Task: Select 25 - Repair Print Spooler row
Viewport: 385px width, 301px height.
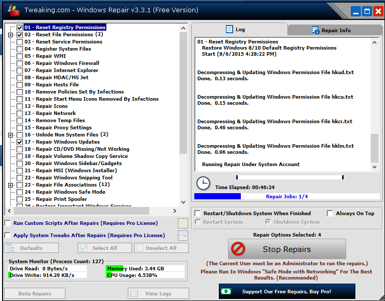Action: [x=56, y=199]
